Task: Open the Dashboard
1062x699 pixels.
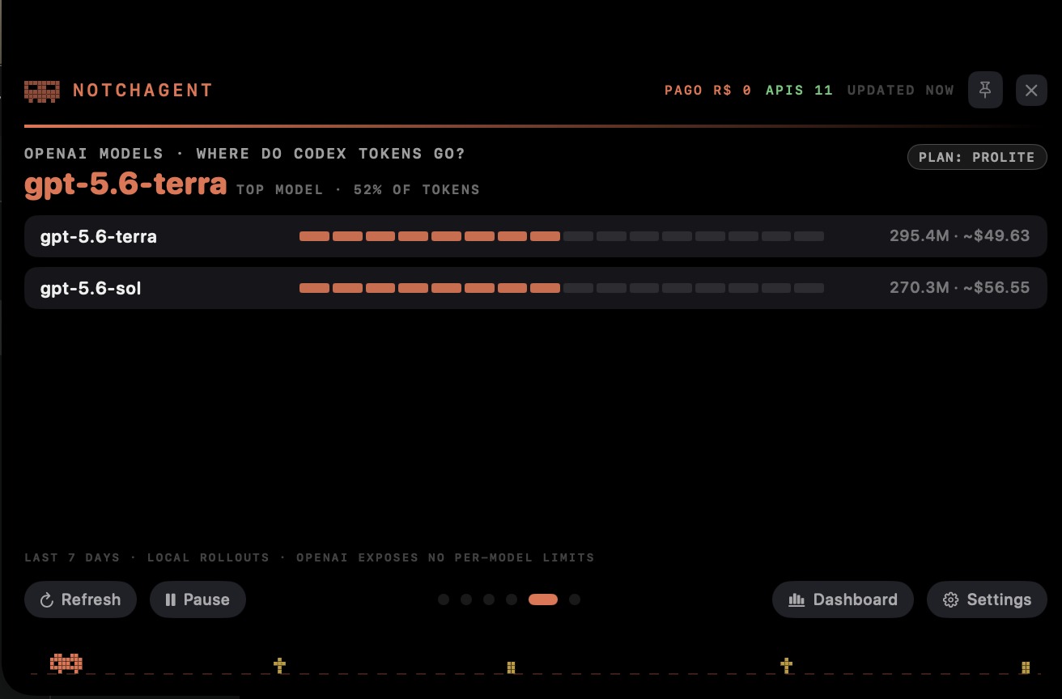Action: pos(843,599)
